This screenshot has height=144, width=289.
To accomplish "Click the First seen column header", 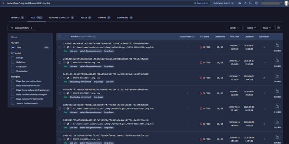I will click(235, 37).
